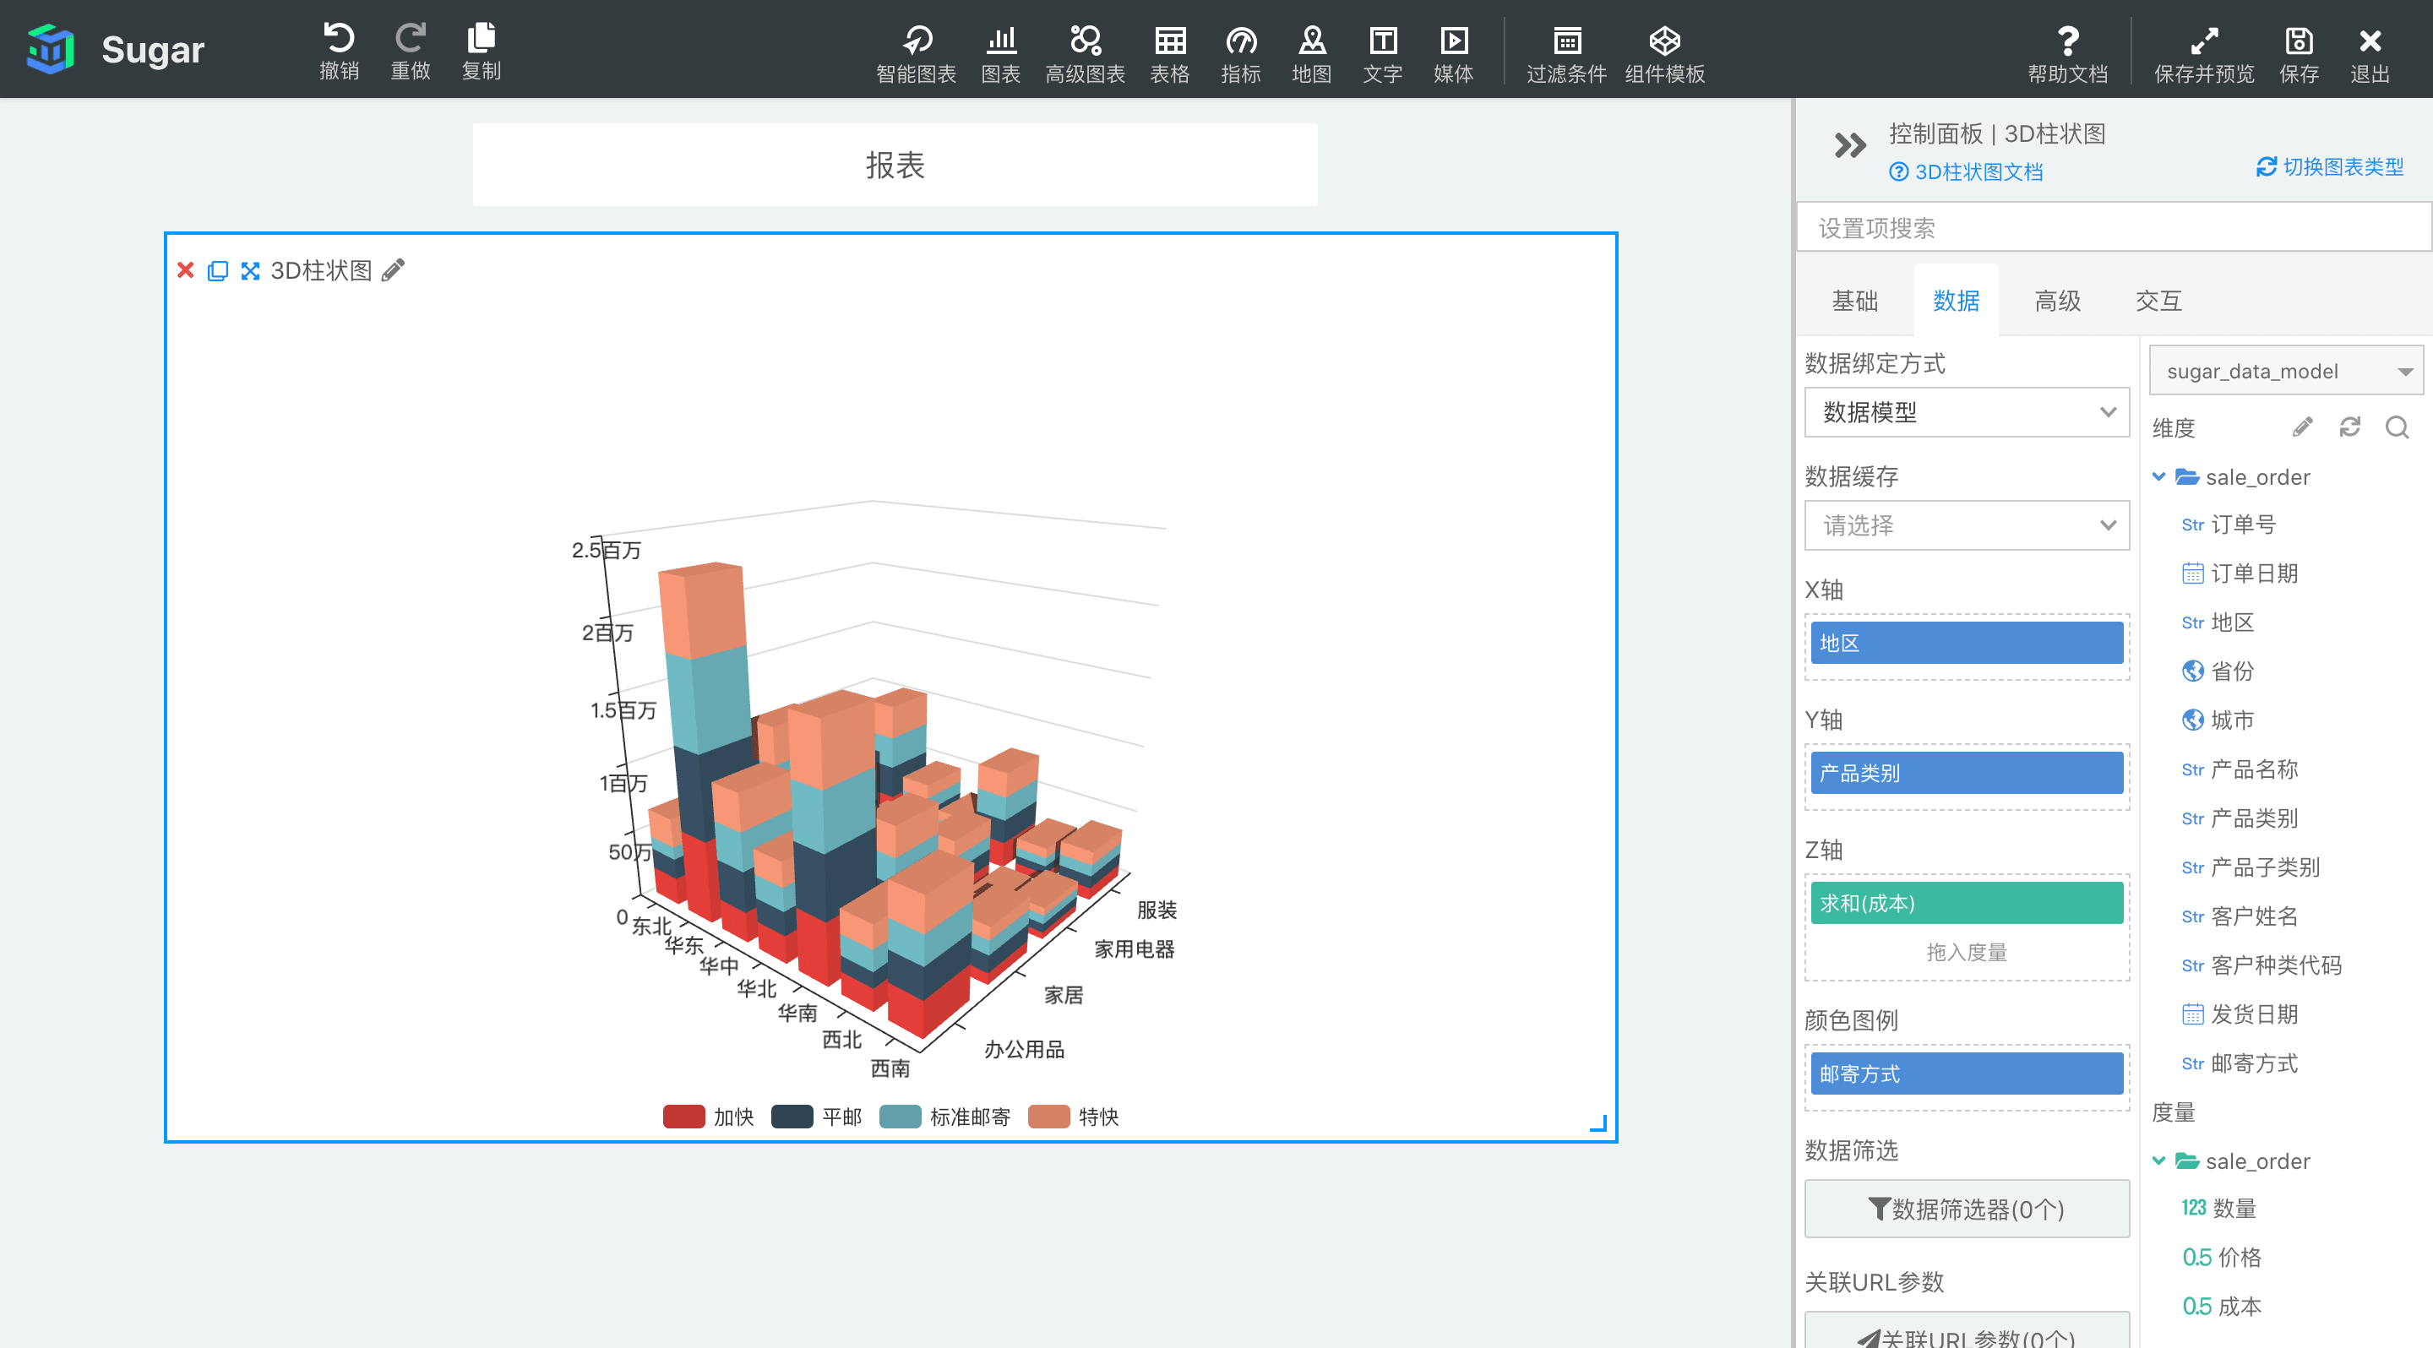
Task: Open 帮助文档 help documentation
Action: (x=2067, y=54)
